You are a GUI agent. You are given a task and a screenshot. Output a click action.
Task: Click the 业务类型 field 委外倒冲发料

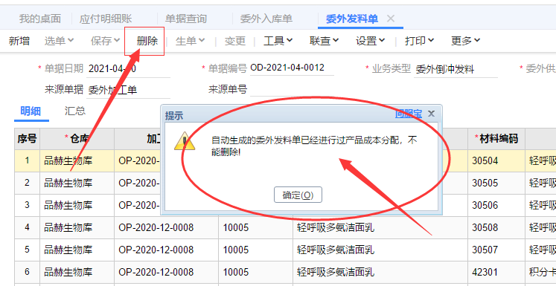(x=456, y=69)
